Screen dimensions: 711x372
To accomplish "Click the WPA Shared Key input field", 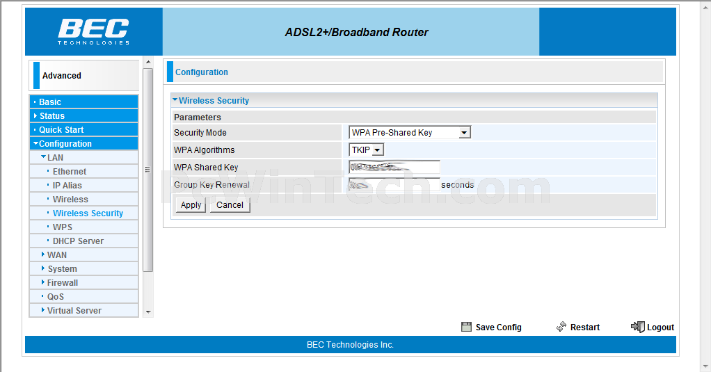I will [x=394, y=167].
